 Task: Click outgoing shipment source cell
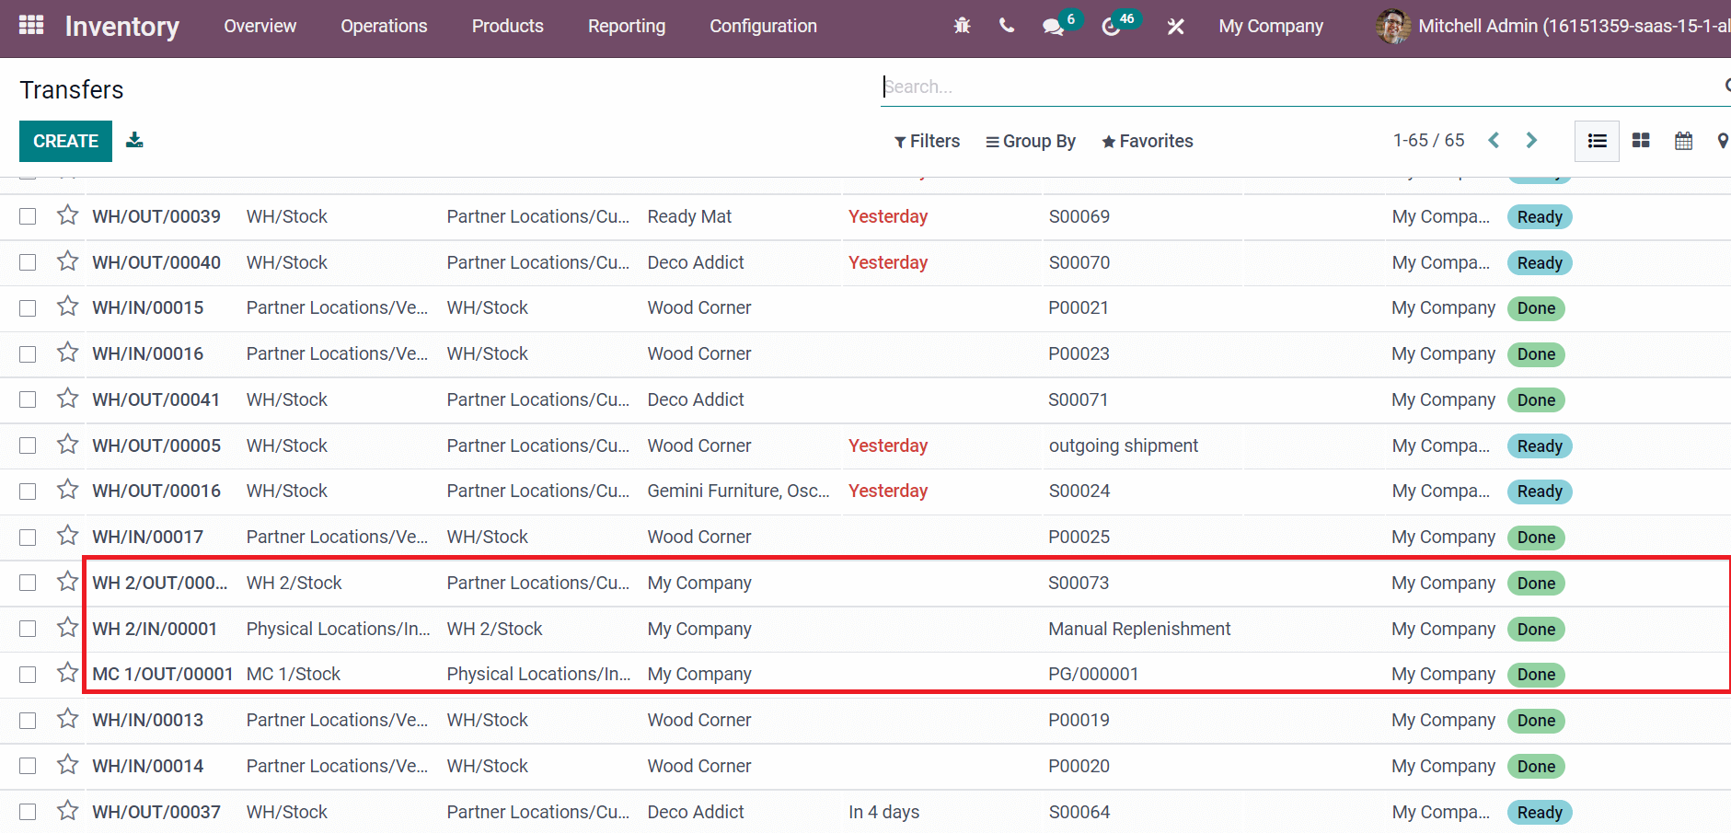pyautogui.click(x=1124, y=445)
